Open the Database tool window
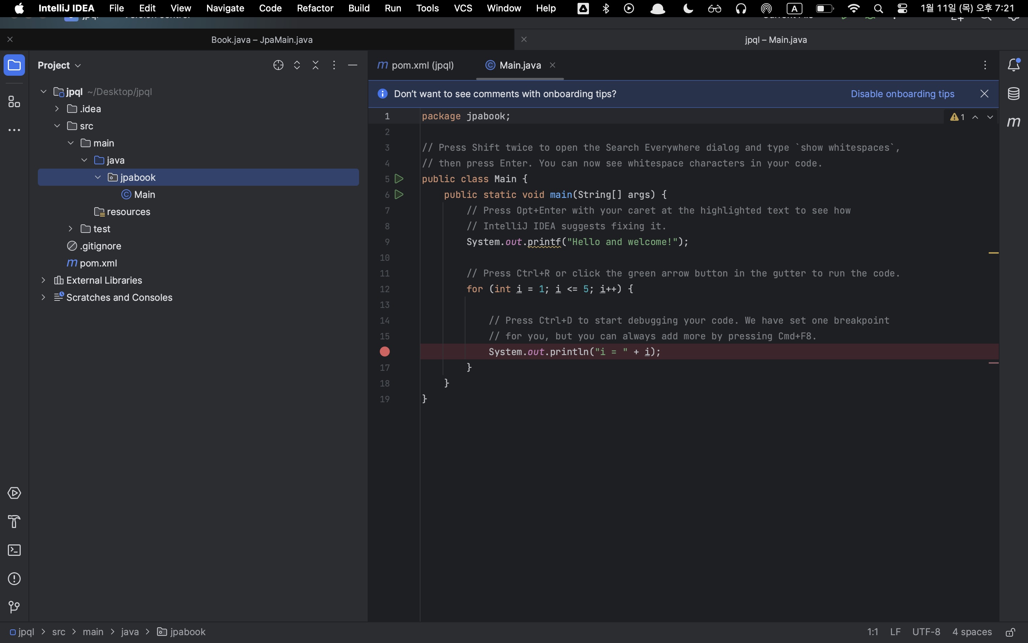Screen dimensions: 1028x643 (x=1014, y=94)
